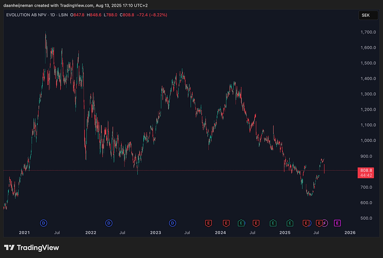Click the 1,500.0 price axis label
Screen dimensions: 383x258
368,63
